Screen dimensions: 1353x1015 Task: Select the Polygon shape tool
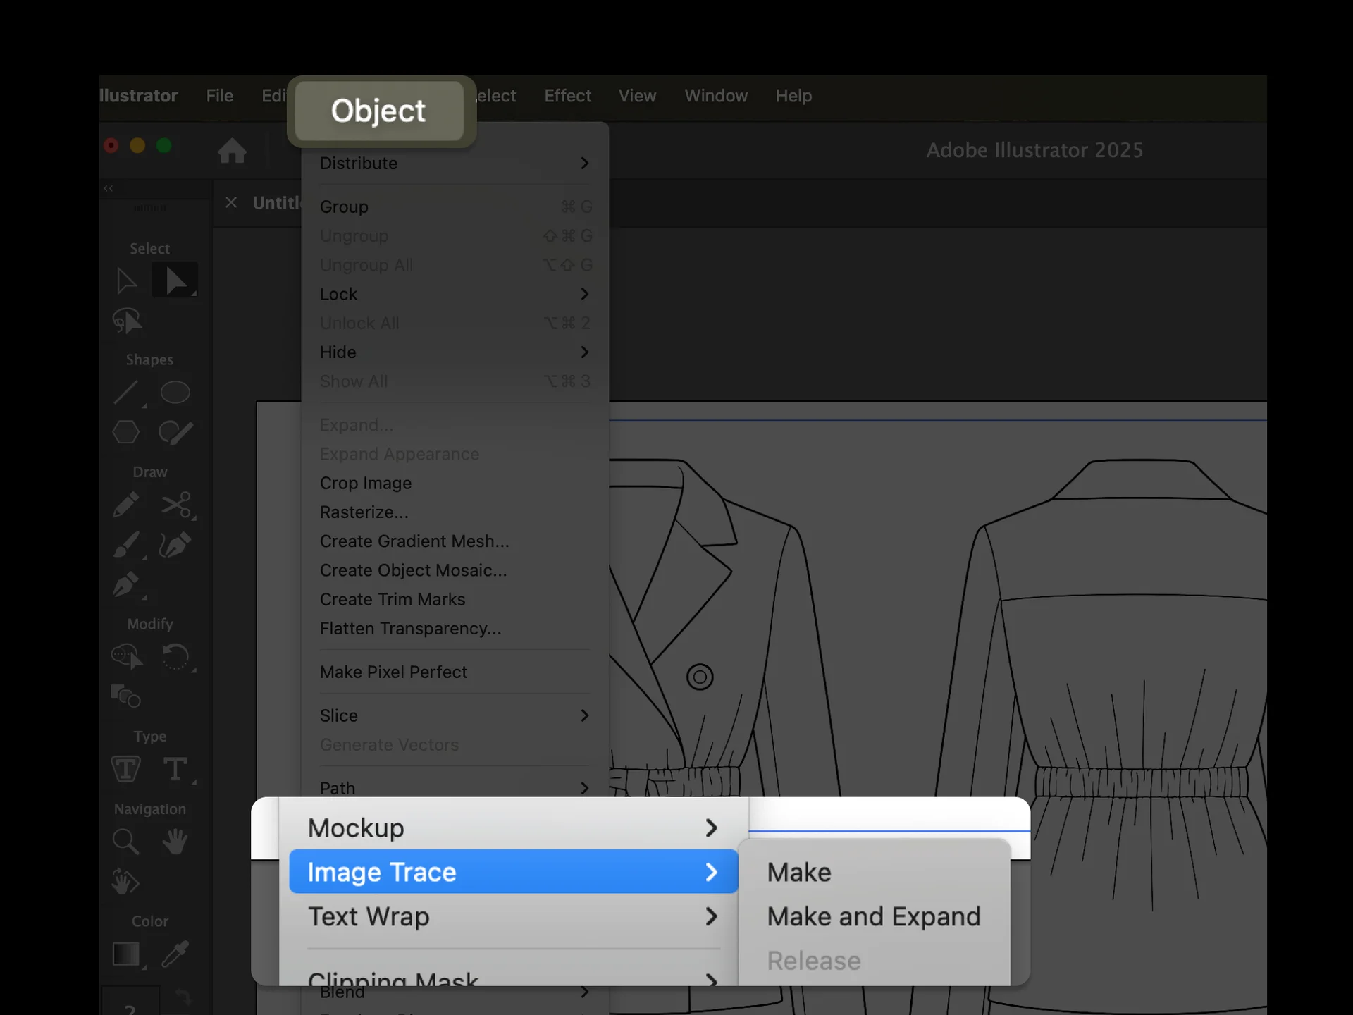click(126, 432)
